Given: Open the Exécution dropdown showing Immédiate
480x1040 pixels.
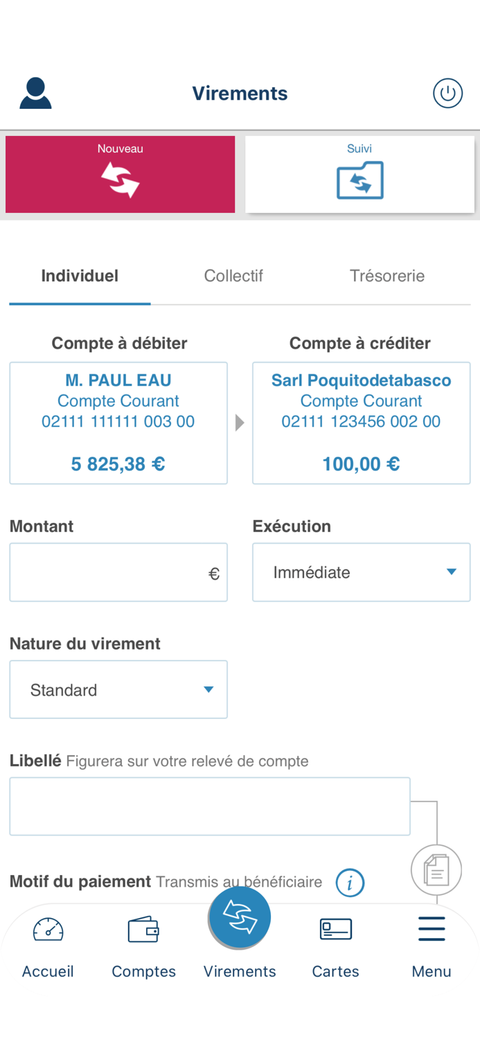Looking at the screenshot, I should (x=361, y=572).
